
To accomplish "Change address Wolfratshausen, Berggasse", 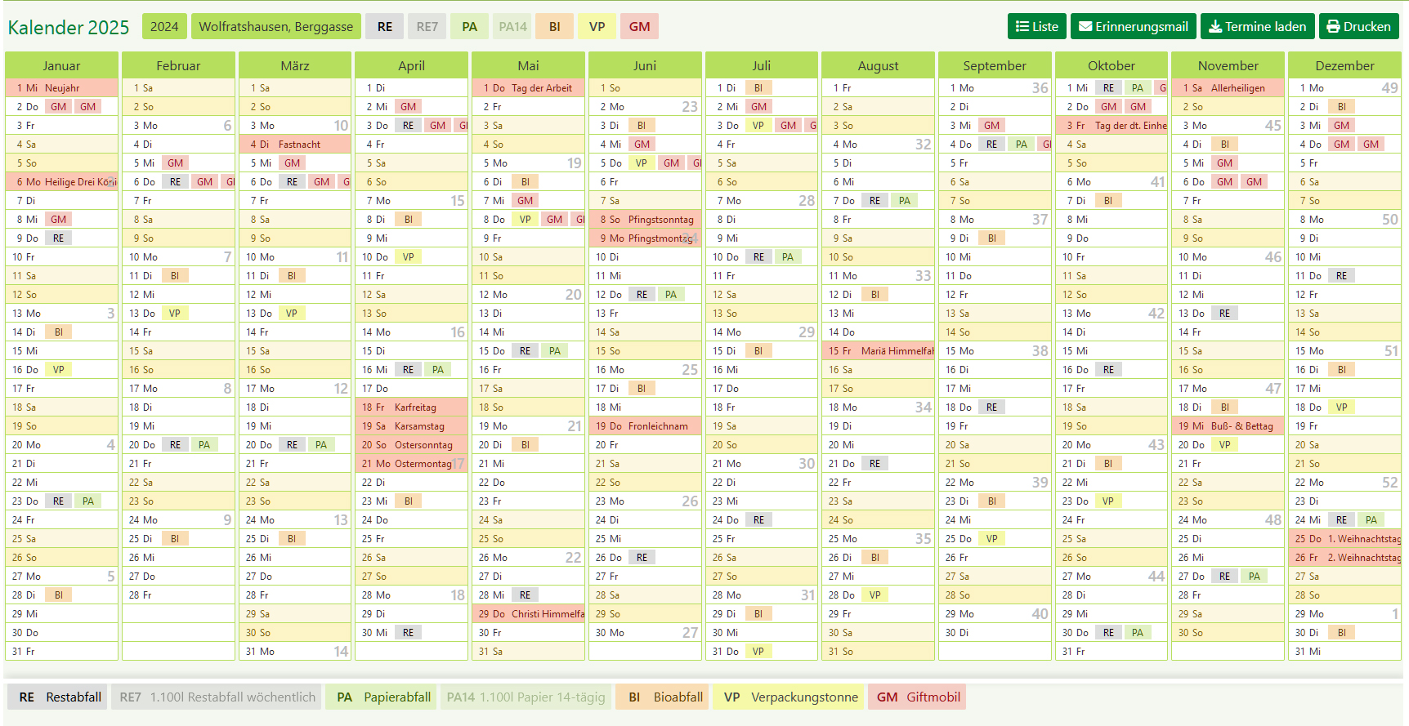I will click(276, 26).
